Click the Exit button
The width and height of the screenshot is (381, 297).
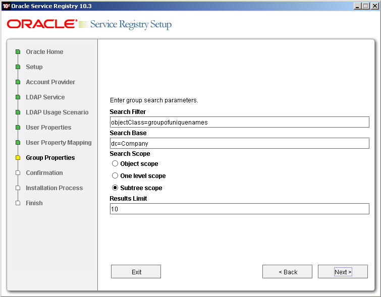tap(136, 272)
